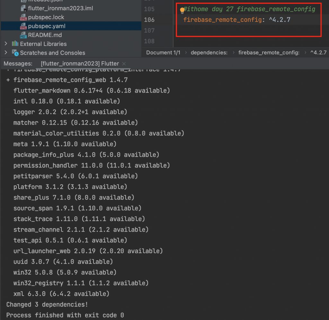Click the firebase_remote_config: breadcrumb

[269, 52]
